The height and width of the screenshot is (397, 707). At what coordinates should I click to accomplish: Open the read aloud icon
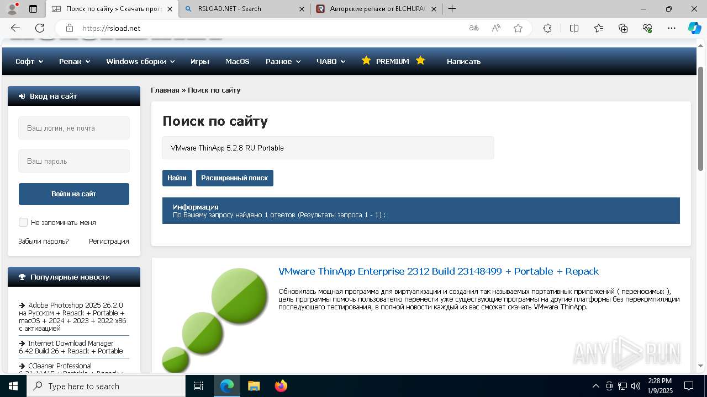pyautogui.click(x=496, y=28)
